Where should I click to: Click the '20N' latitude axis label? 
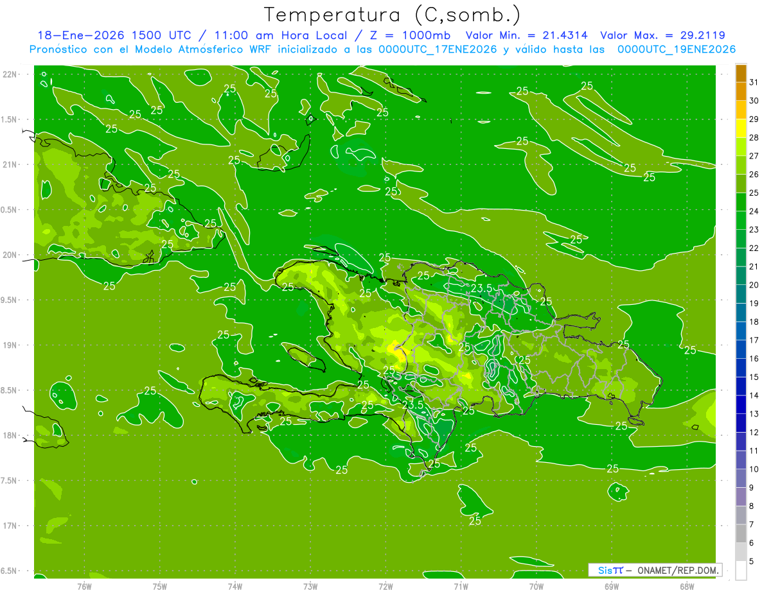tap(10, 255)
